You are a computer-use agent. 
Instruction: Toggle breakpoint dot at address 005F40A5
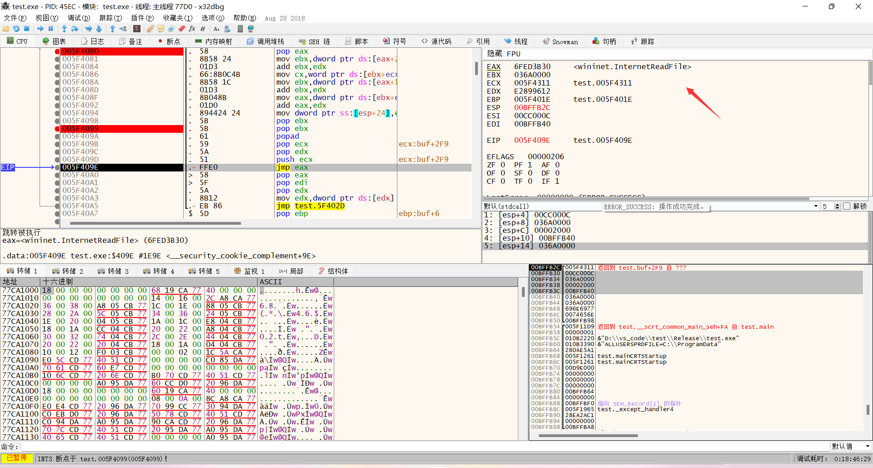(x=57, y=206)
